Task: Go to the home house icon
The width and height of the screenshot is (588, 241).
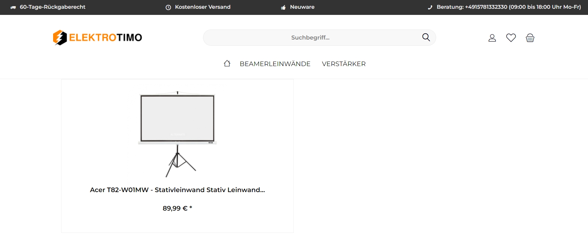Action: 227,63
